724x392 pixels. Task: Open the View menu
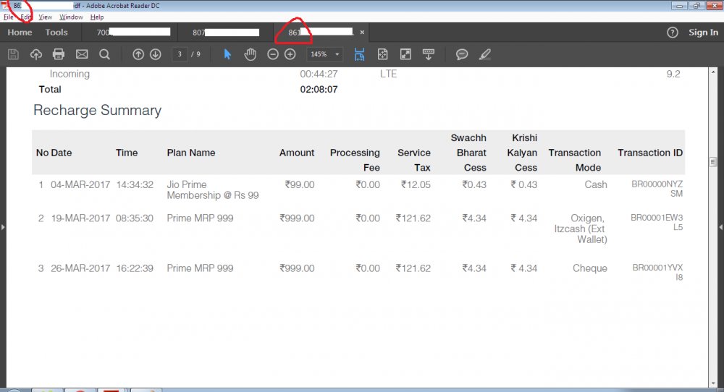[45, 17]
